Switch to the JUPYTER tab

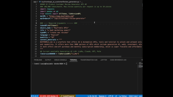pyautogui.click(x=104, y=60)
